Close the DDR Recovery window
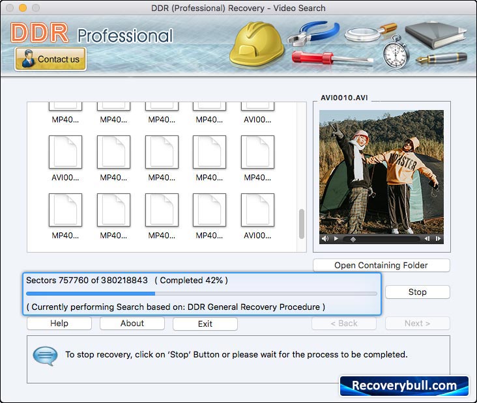 pos(10,8)
